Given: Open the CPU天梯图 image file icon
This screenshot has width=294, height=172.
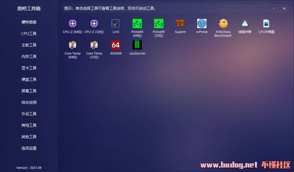Looking at the screenshot, I should (266, 24).
